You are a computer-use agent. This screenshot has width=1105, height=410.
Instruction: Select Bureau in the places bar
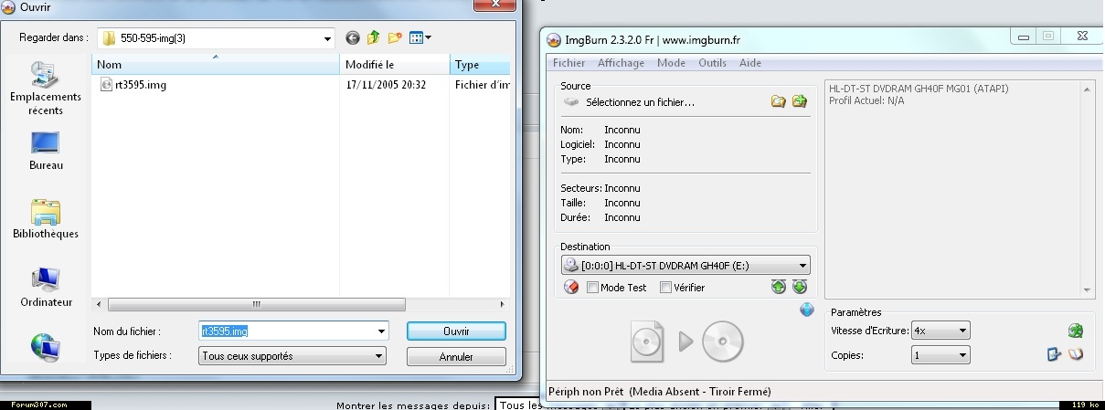(x=46, y=152)
